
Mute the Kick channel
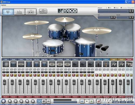pyautogui.click(x=4, y=75)
